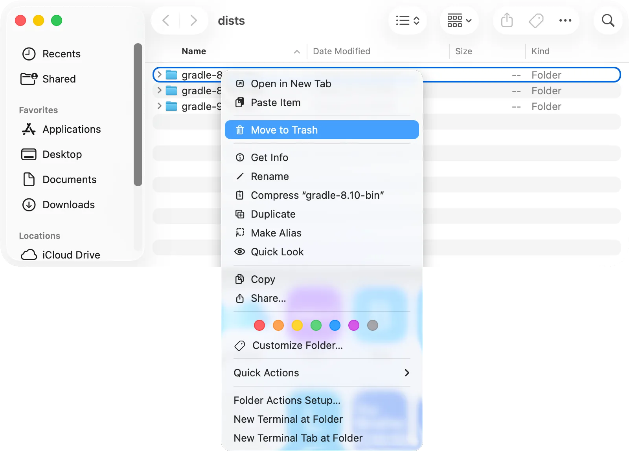The height and width of the screenshot is (451, 629).
Task: Click the iCloud Drive cloud icon
Action: click(29, 255)
